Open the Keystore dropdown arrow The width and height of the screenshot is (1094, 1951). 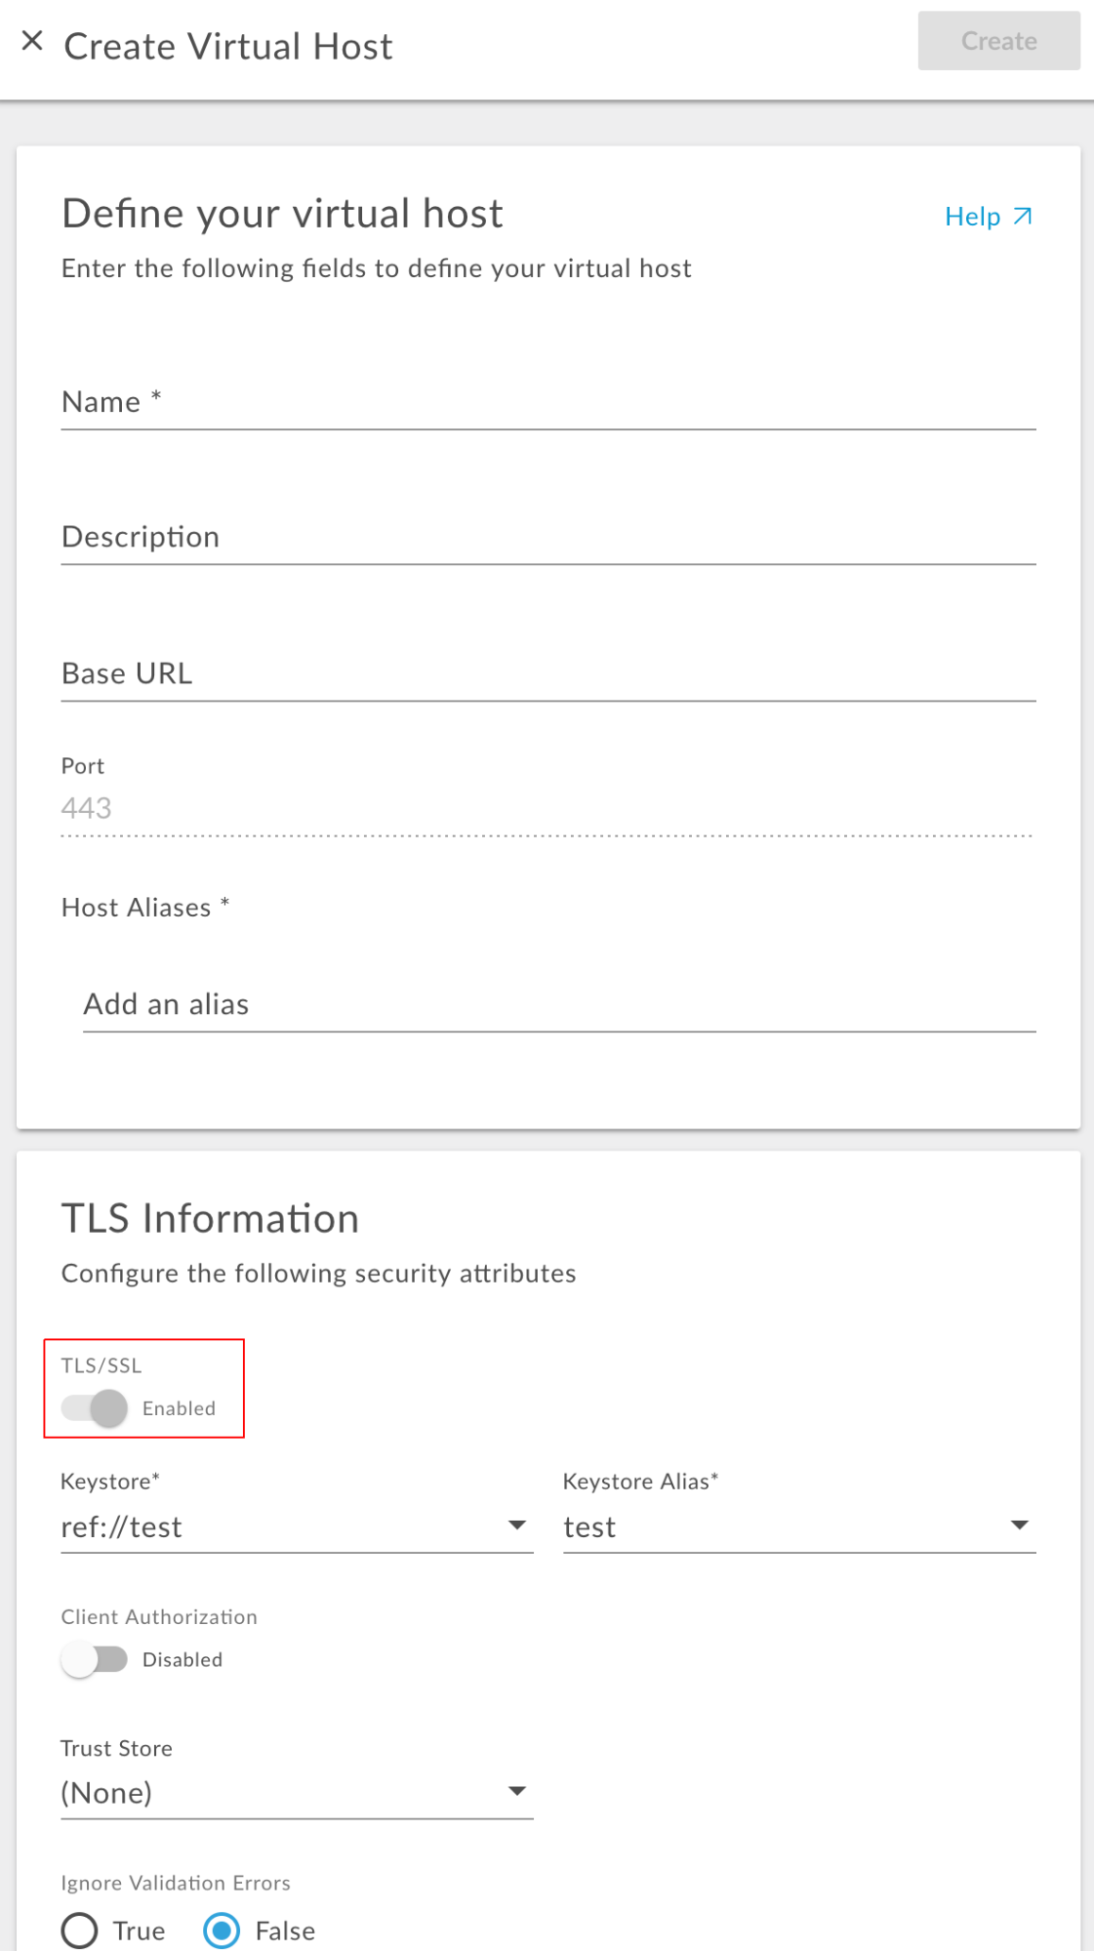point(517,1525)
